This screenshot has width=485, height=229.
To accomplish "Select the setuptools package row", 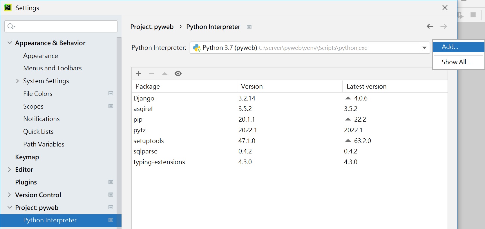I will click(x=289, y=141).
